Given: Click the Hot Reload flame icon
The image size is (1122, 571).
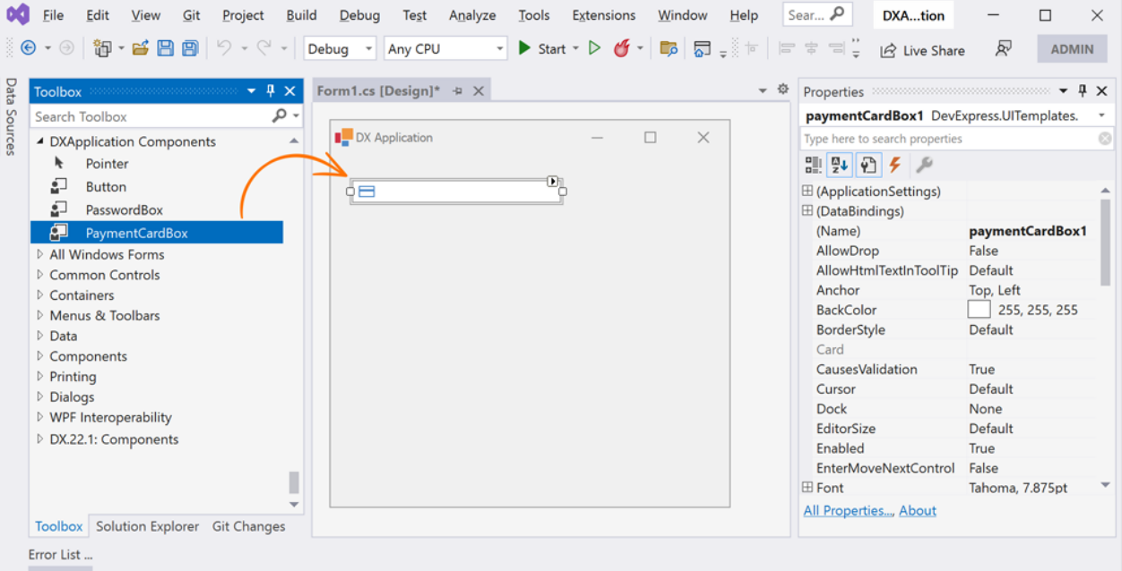Looking at the screenshot, I should [x=621, y=48].
